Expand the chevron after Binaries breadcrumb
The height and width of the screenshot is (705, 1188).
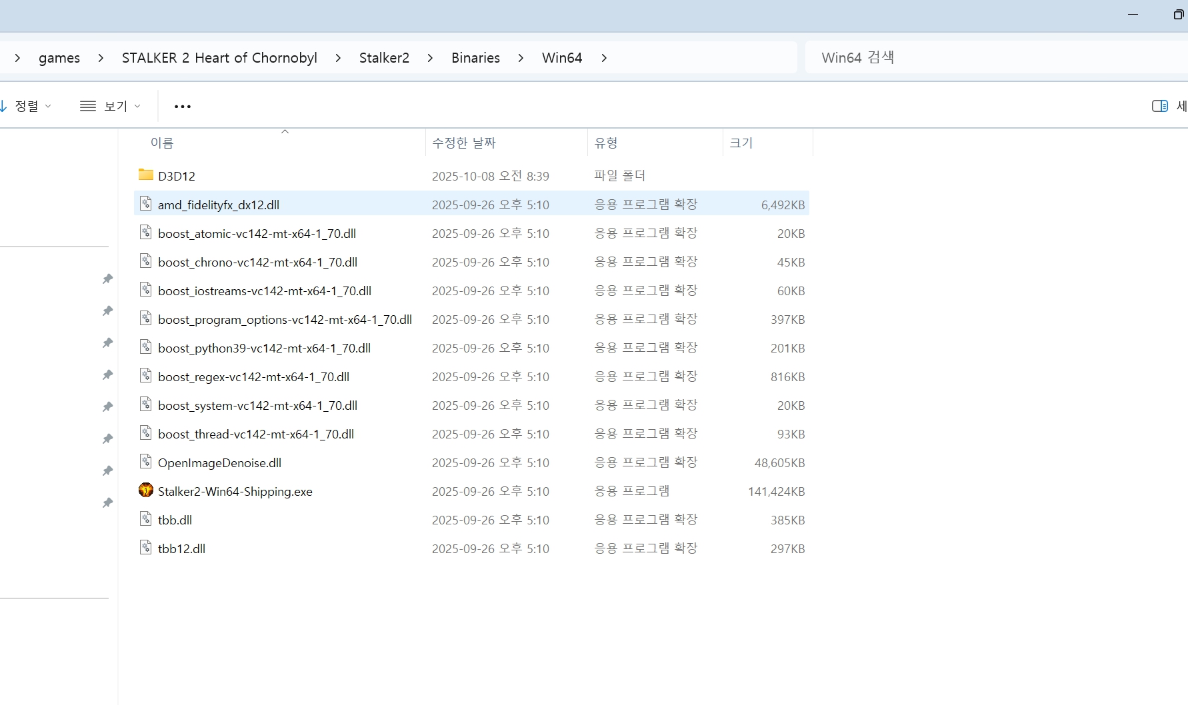[521, 58]
